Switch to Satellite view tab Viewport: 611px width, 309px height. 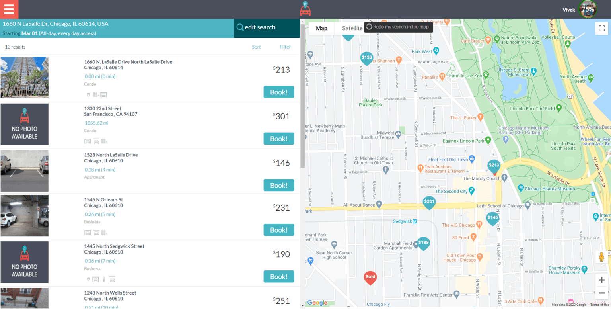point(352,28)
